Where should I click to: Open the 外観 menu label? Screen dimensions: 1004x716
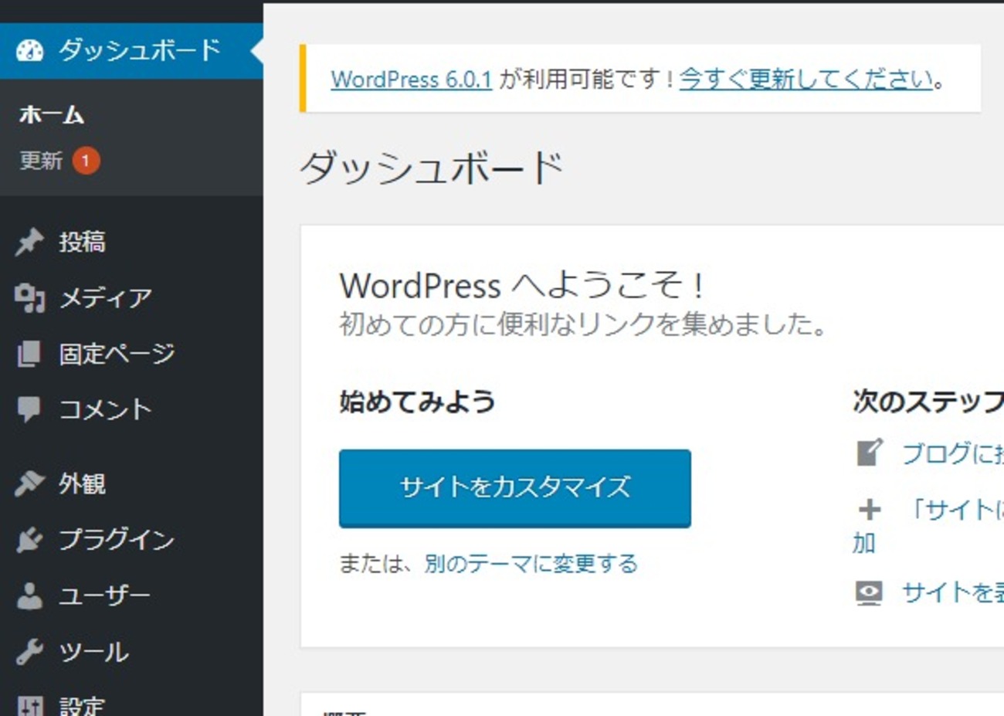click(82, 484)
